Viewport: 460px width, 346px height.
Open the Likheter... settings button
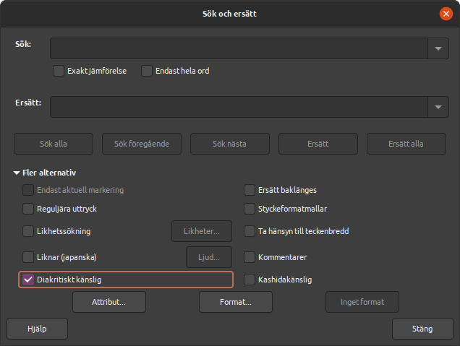pos(202,231)
